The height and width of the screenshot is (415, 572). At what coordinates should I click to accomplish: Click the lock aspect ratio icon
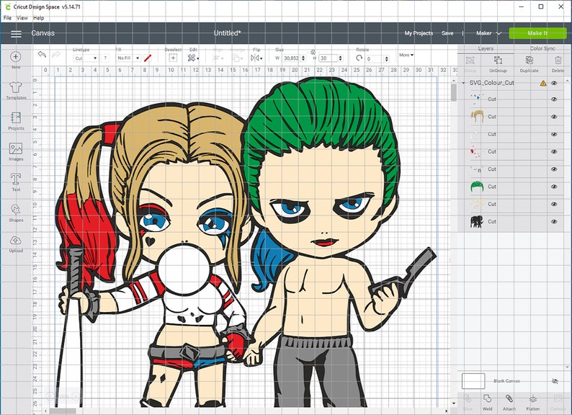(x=313, y=52)
